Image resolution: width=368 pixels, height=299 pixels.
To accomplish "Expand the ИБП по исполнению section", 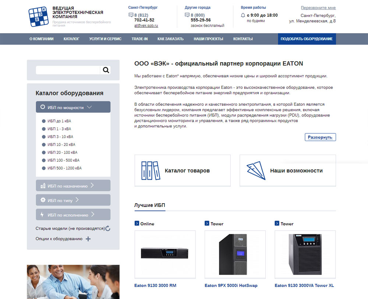I will pos(73,215).
